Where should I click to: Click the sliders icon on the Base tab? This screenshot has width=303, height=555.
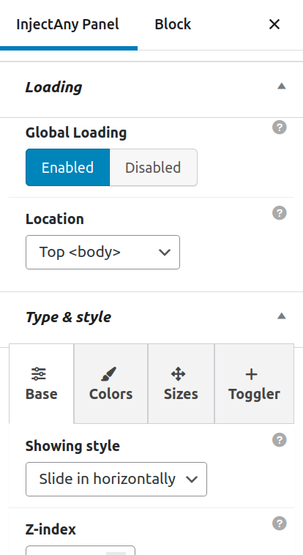[39, 373]
